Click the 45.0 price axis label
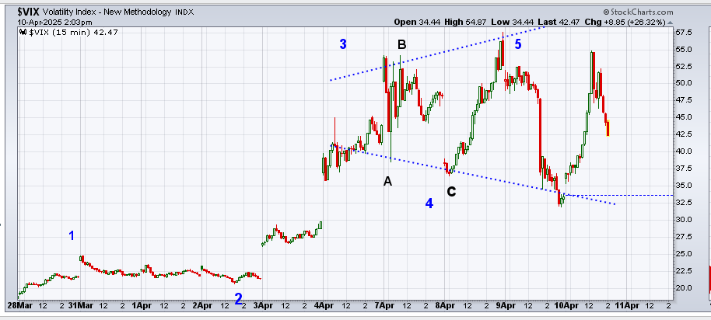 [682, 117]
